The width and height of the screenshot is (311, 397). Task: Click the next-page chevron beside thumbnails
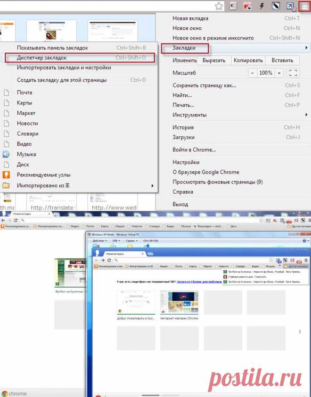click(x=300, y=331)
